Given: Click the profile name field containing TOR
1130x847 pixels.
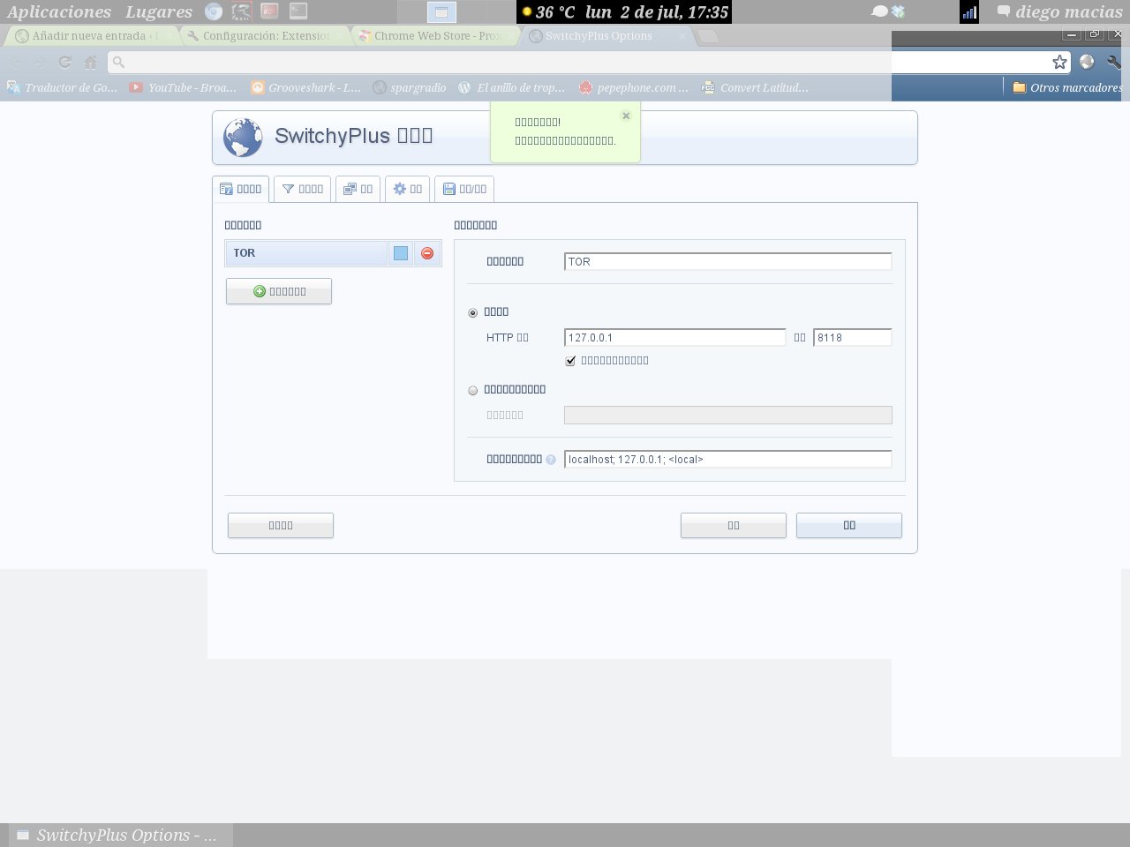Looking at the screenshot, I should pos(728,261).
